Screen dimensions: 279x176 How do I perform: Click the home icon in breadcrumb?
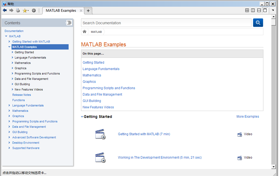[x=85, y=32]
